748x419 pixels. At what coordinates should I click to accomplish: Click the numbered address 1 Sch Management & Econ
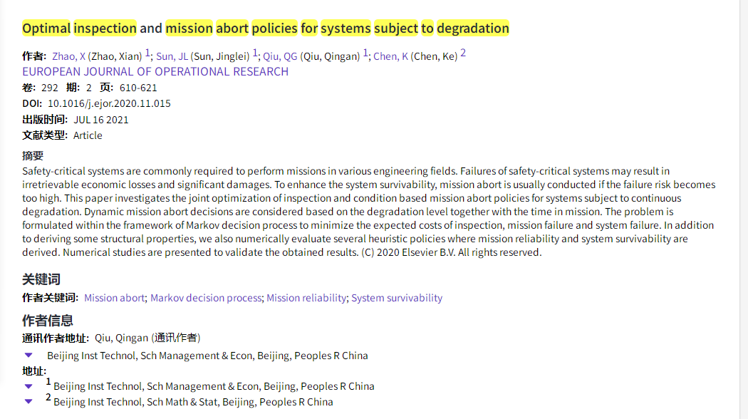point(214,386)
